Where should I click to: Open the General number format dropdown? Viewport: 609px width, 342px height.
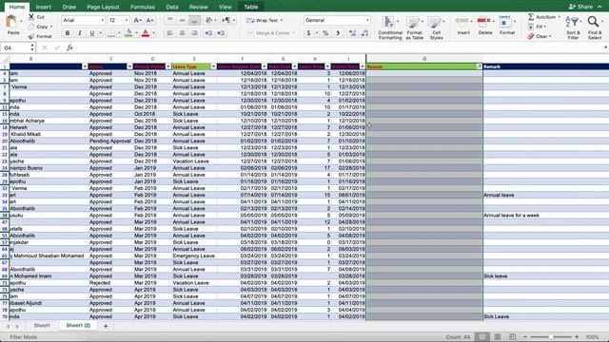367,20
